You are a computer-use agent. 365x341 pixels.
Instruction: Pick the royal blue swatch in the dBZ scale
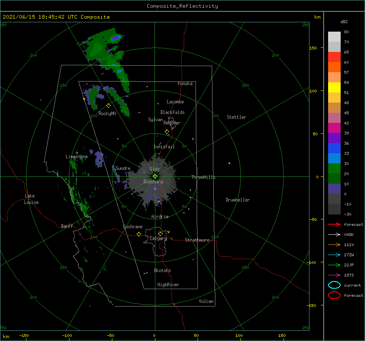(334, 148)
